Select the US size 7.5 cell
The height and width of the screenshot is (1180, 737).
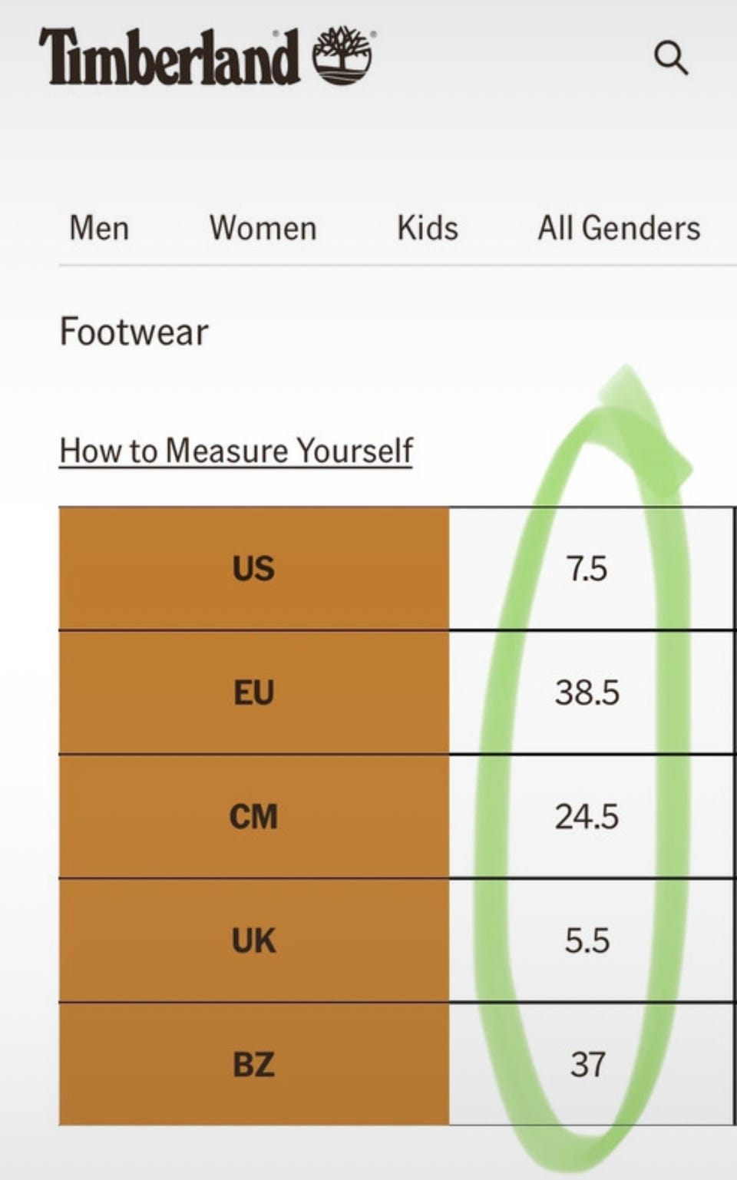(587, 569)
